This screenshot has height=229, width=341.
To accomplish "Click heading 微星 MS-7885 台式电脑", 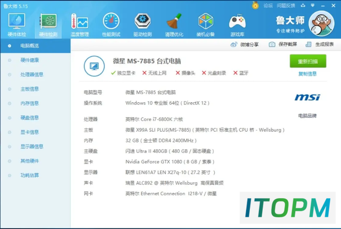I will point(147,61).
